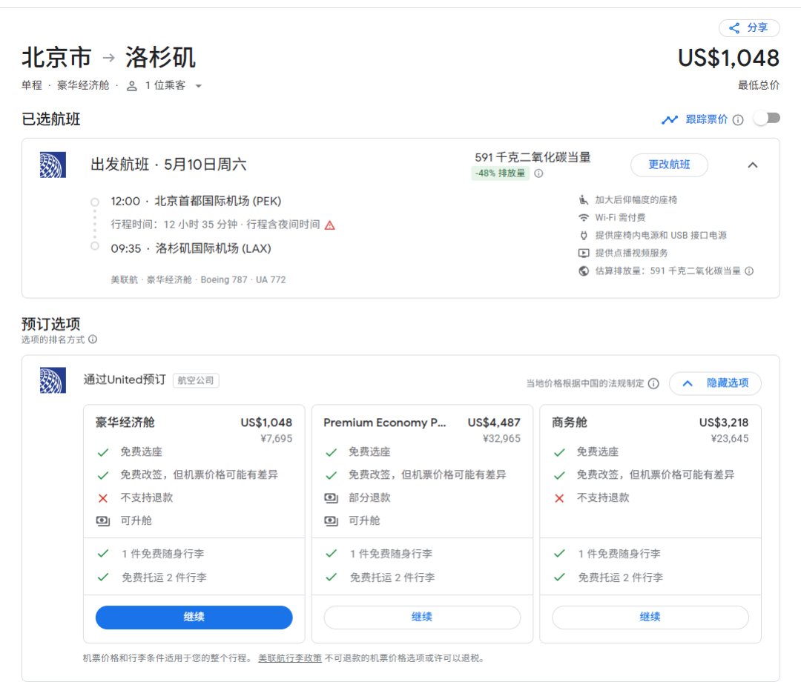
Task: Click 更改航班 button to change flight
Action: tap(669, 165)
